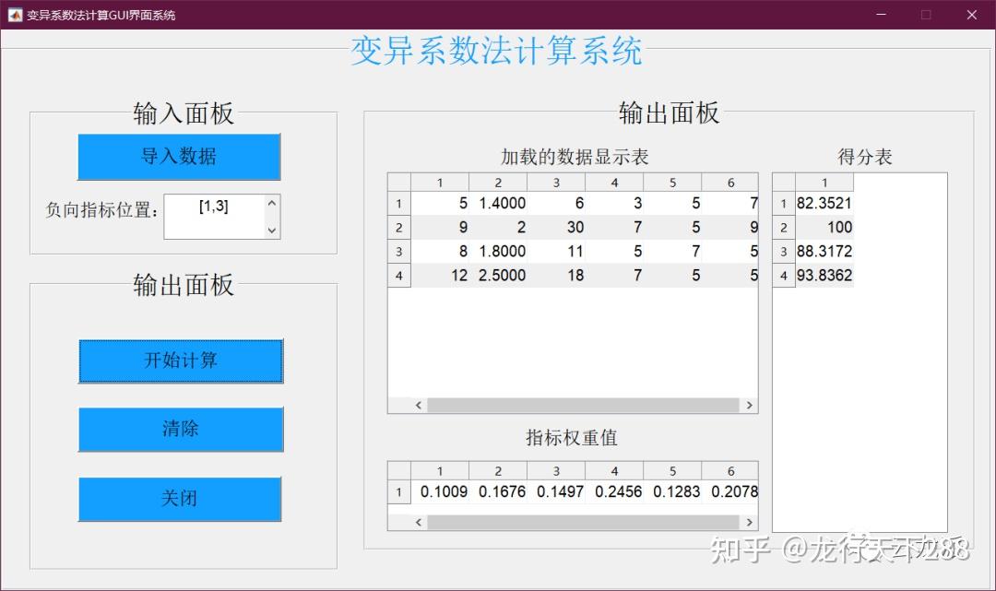Click the right scroll arrow under the data table
Viewport: 996px width, 591px height.
tap(749, 405)
